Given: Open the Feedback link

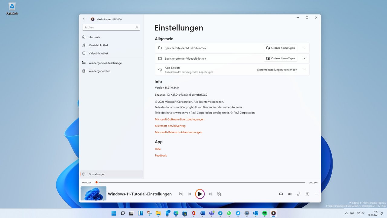Looking at the screenshot, I should pos(161,155).
